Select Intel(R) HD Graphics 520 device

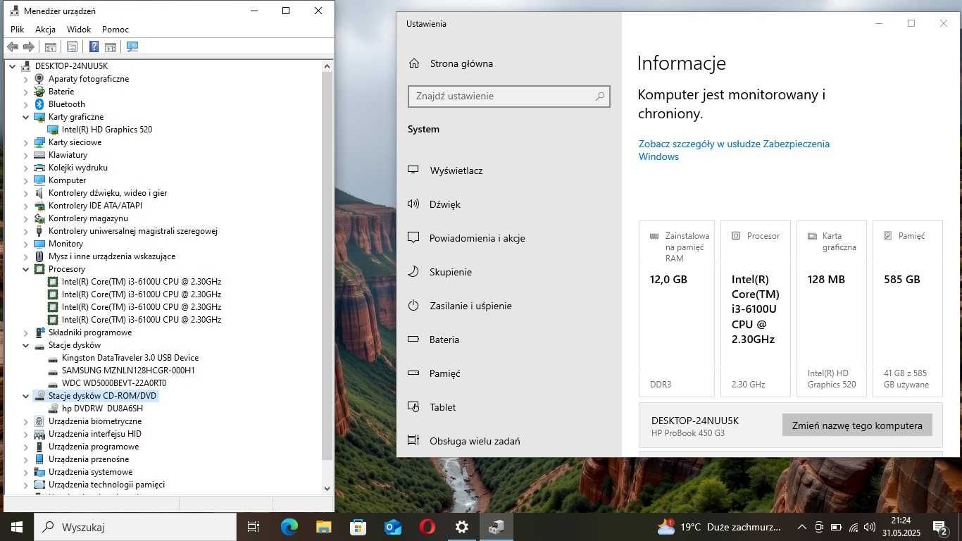pos(107,130)
